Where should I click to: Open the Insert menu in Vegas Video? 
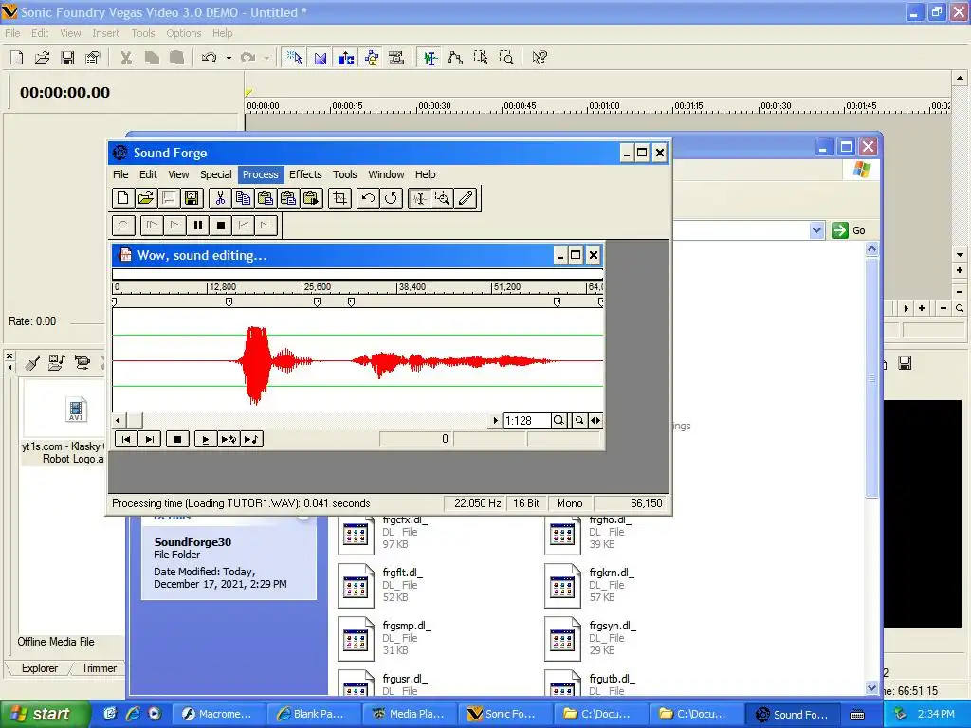point(106,33)
